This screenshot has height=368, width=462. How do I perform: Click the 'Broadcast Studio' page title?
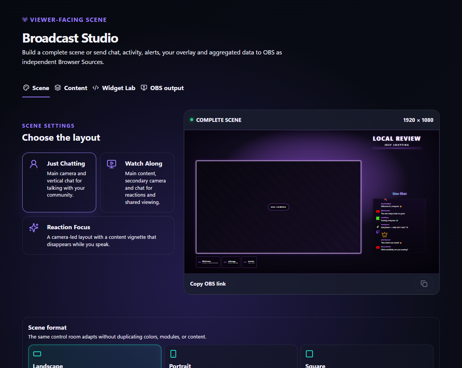70,38
